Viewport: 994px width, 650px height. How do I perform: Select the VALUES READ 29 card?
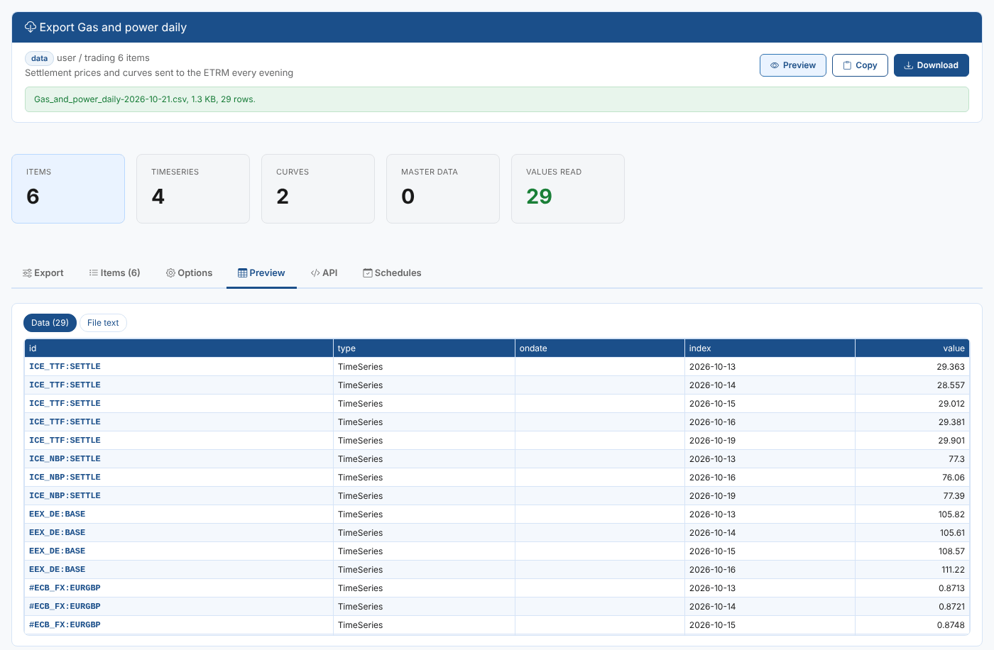(x=568, y=189)
